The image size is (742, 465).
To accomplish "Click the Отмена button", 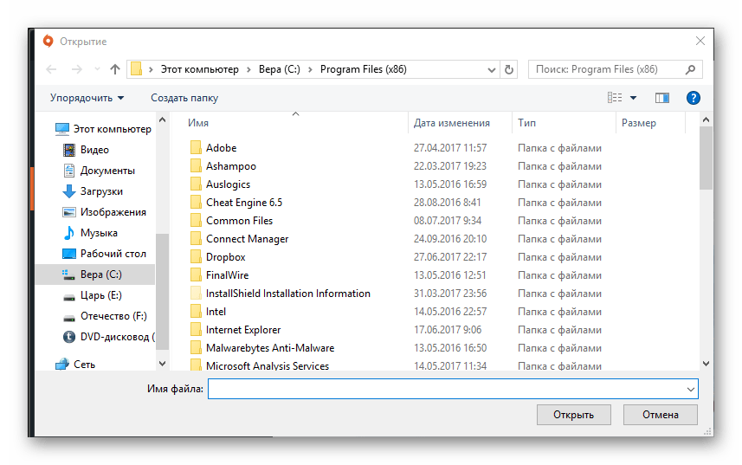I will point(660,415).
